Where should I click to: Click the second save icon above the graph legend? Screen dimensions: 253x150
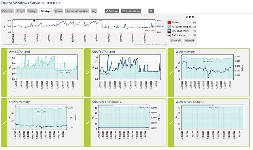193,17
